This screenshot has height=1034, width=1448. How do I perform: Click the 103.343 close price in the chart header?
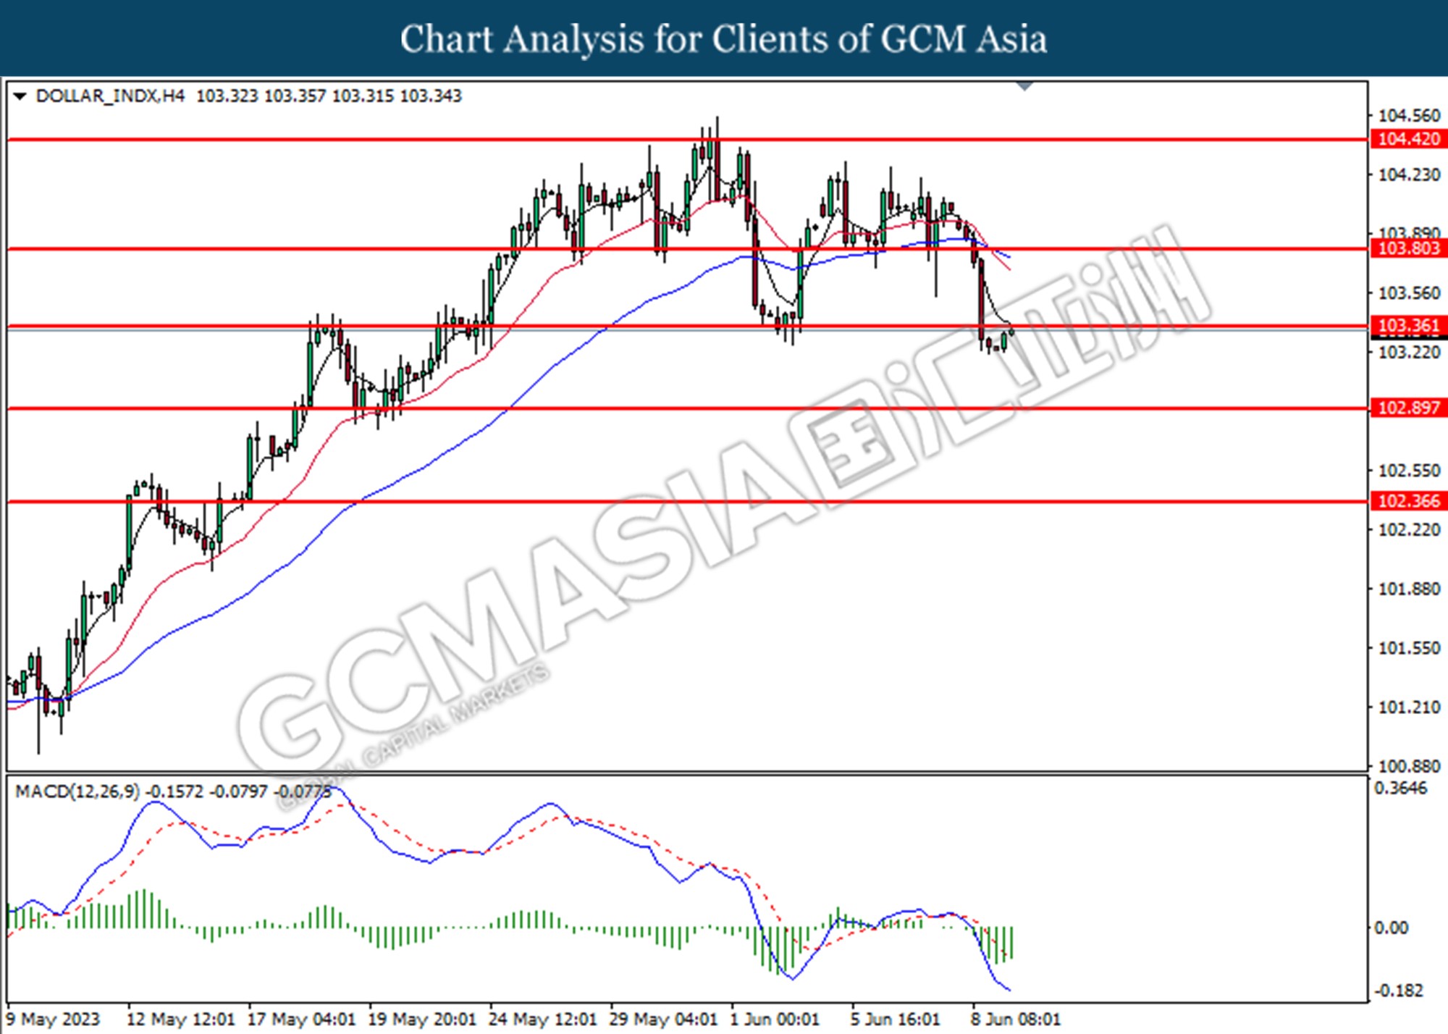pos(431,96)
